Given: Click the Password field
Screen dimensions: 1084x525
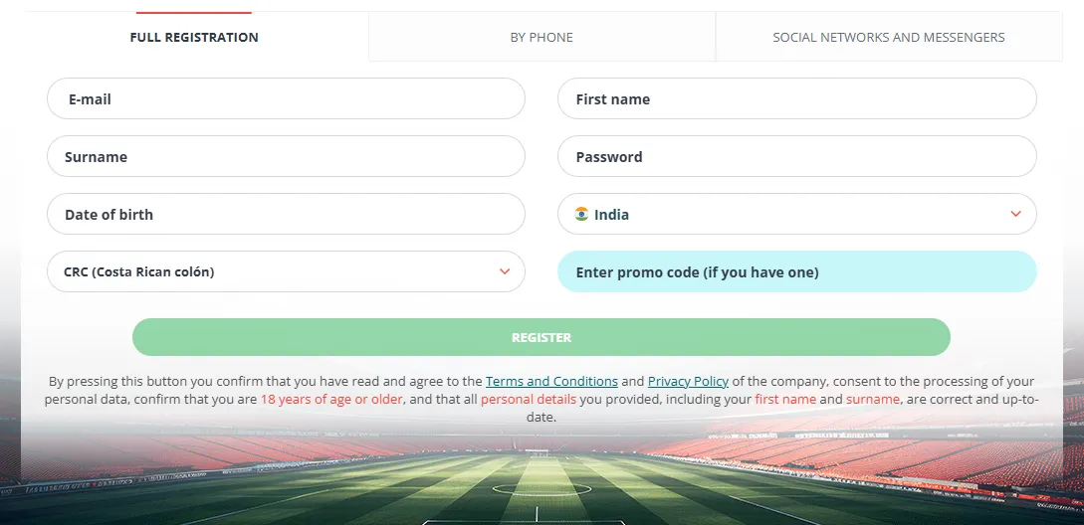Looking at the screenshot, I should click(796, 157).
